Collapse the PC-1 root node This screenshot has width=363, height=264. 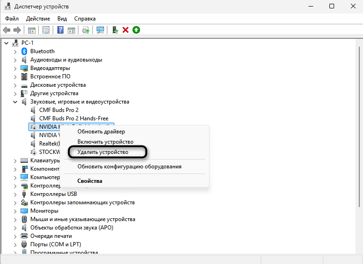7,43
